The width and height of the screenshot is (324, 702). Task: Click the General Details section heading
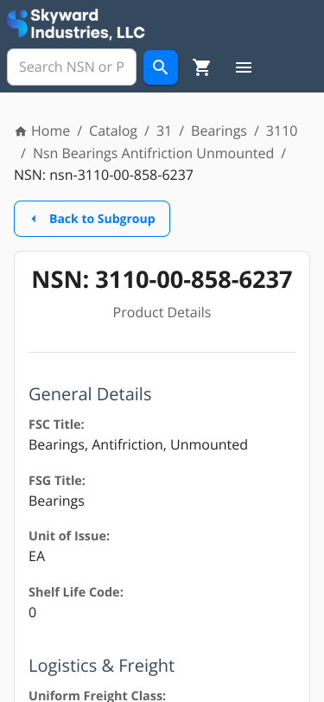click(x=90, y=394)
